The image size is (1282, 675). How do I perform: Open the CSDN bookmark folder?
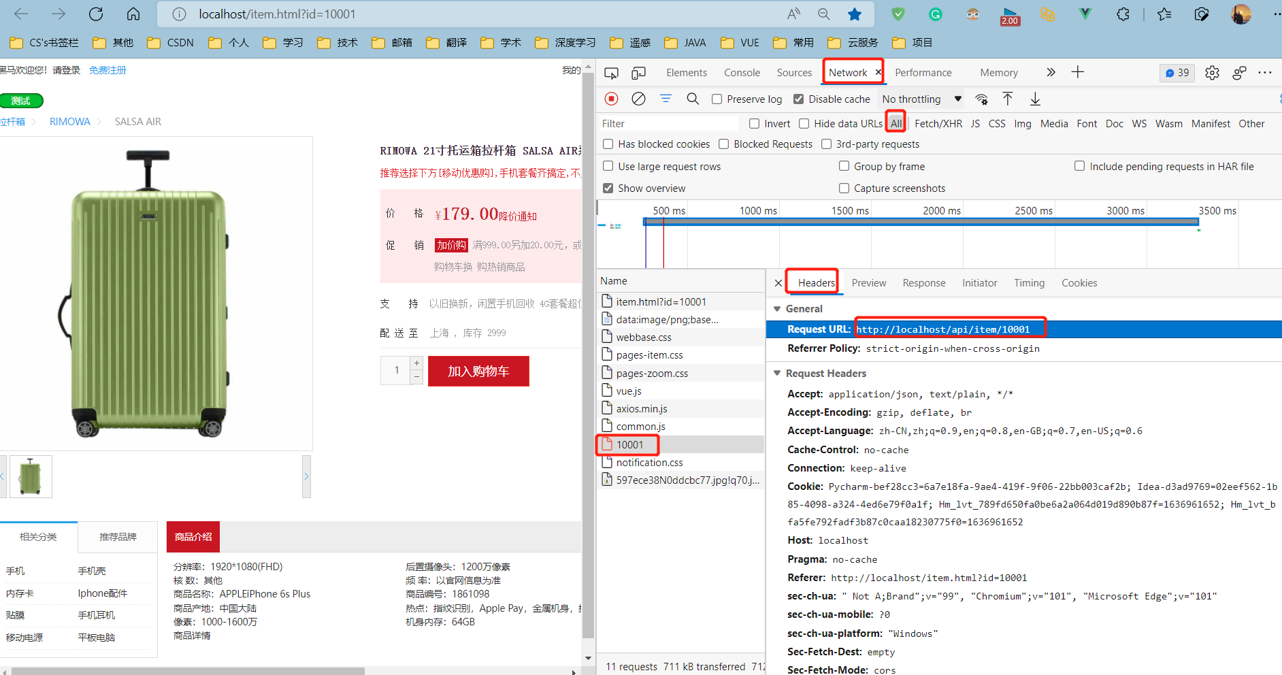point(171,43)
